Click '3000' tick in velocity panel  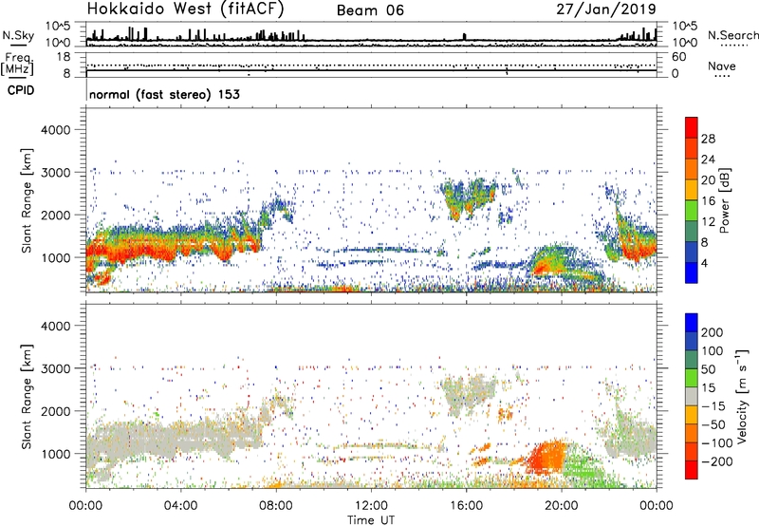pos(55,368)
